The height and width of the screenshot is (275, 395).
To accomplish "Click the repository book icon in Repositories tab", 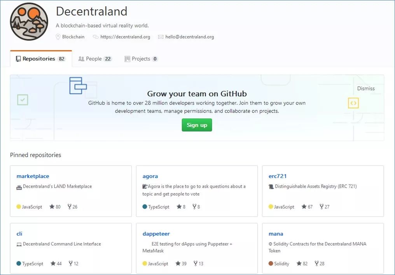I will (18, 59).
